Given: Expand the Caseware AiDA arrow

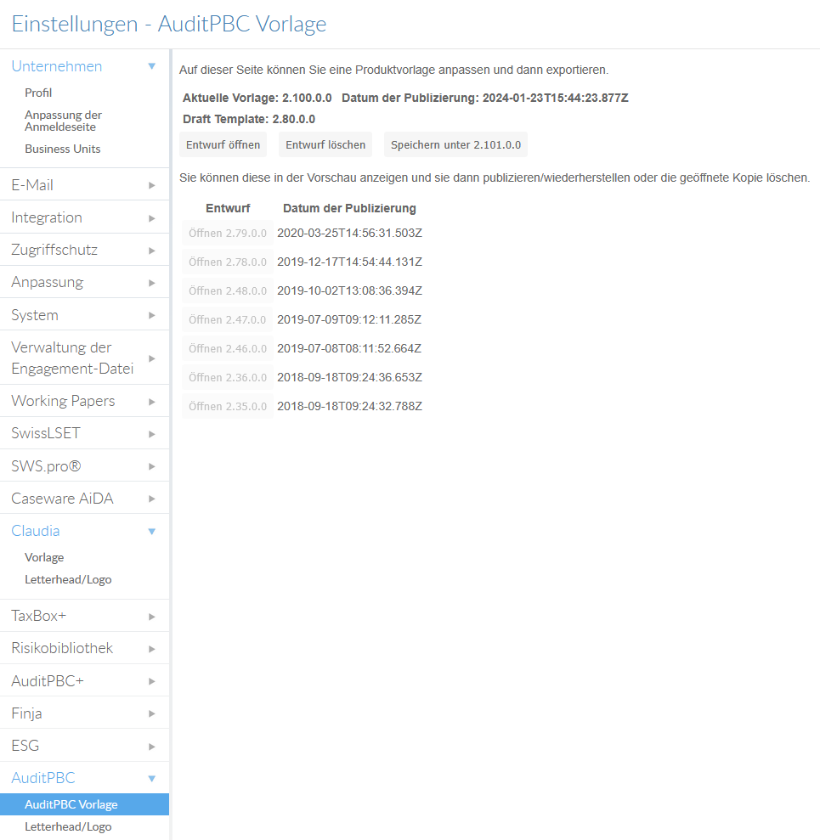Looking at the screenshot, I should [151, 499].
